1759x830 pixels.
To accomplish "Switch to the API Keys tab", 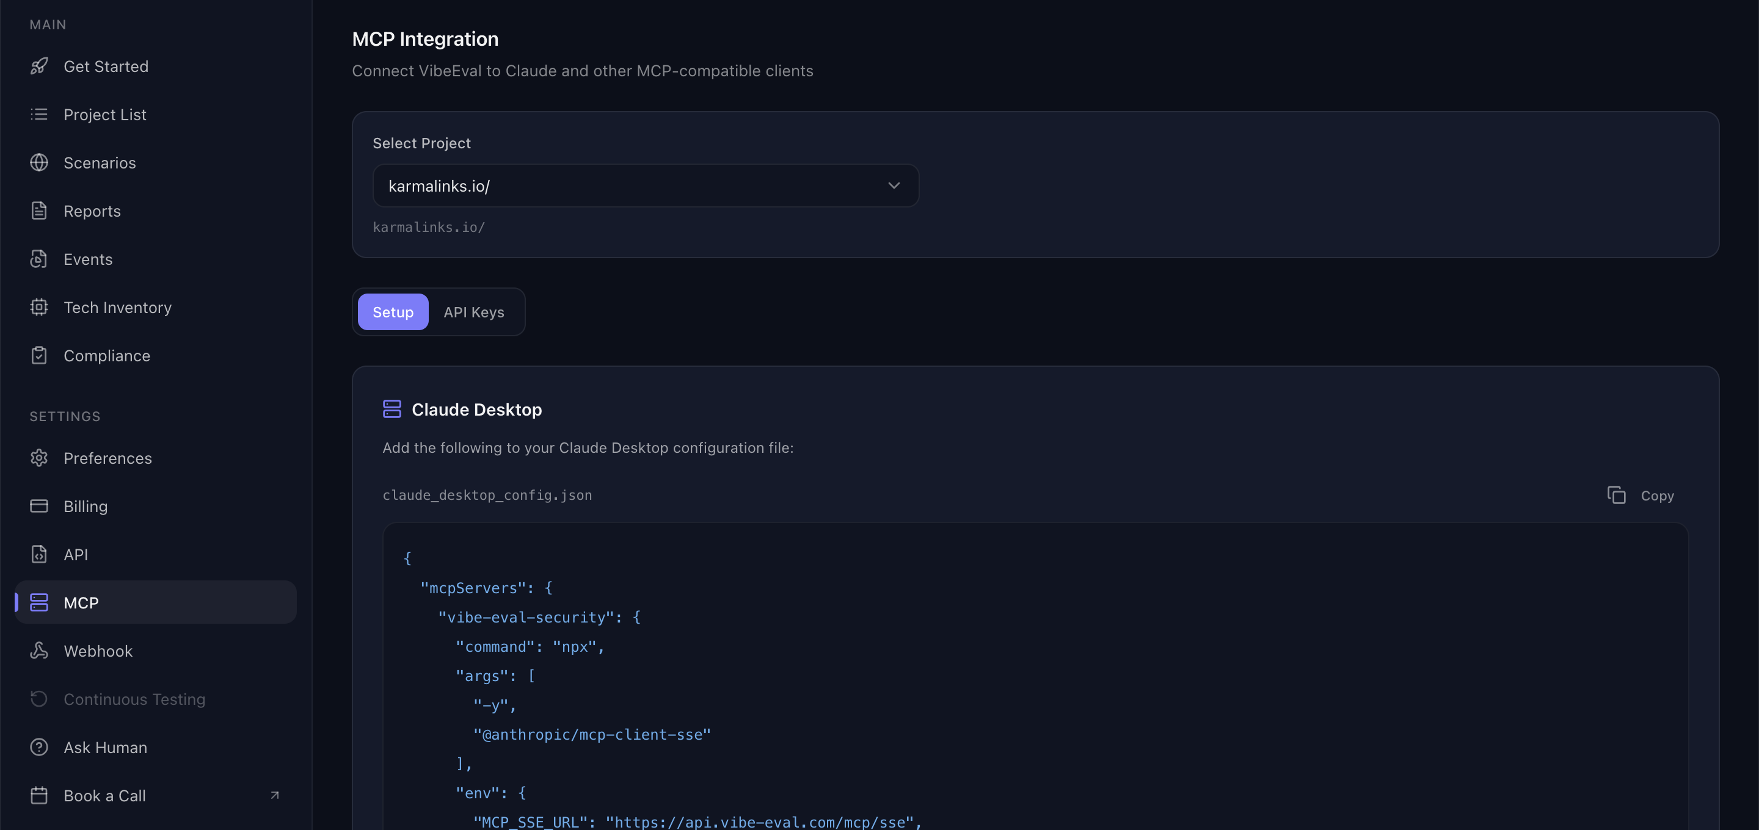I will pos(474,312).
